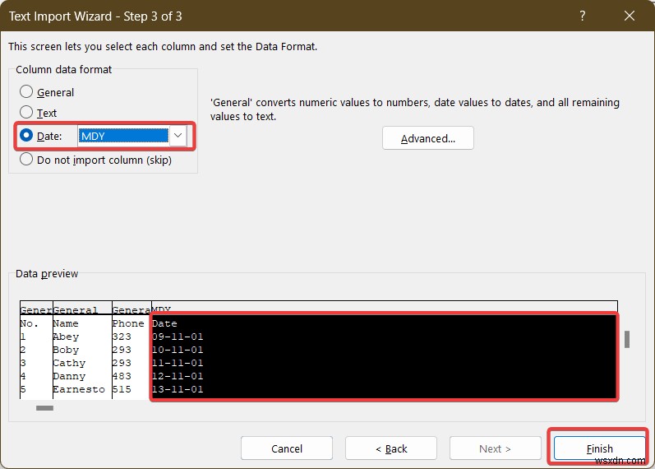Click the Cathy name cell
Image resolution: width=655 pixels, height=469 pixels.
[x=69, y=363]
